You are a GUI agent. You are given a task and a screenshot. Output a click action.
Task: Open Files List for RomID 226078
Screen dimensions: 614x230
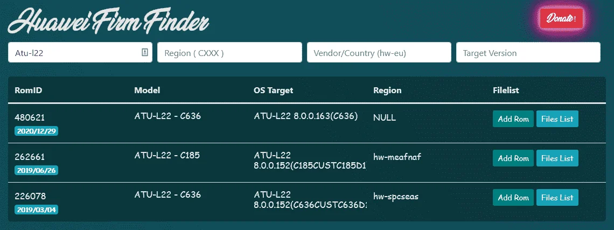[x=557, y=198]
